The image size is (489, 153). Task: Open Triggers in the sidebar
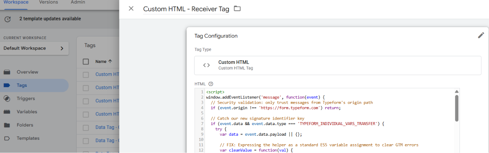click(26, 99)
